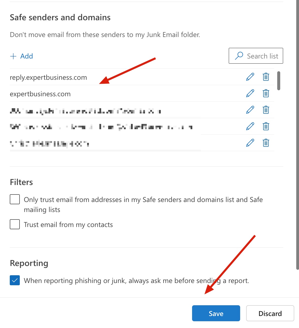
Task: Click the settings panel vertical scrollbar
Action: pos(297,135)
